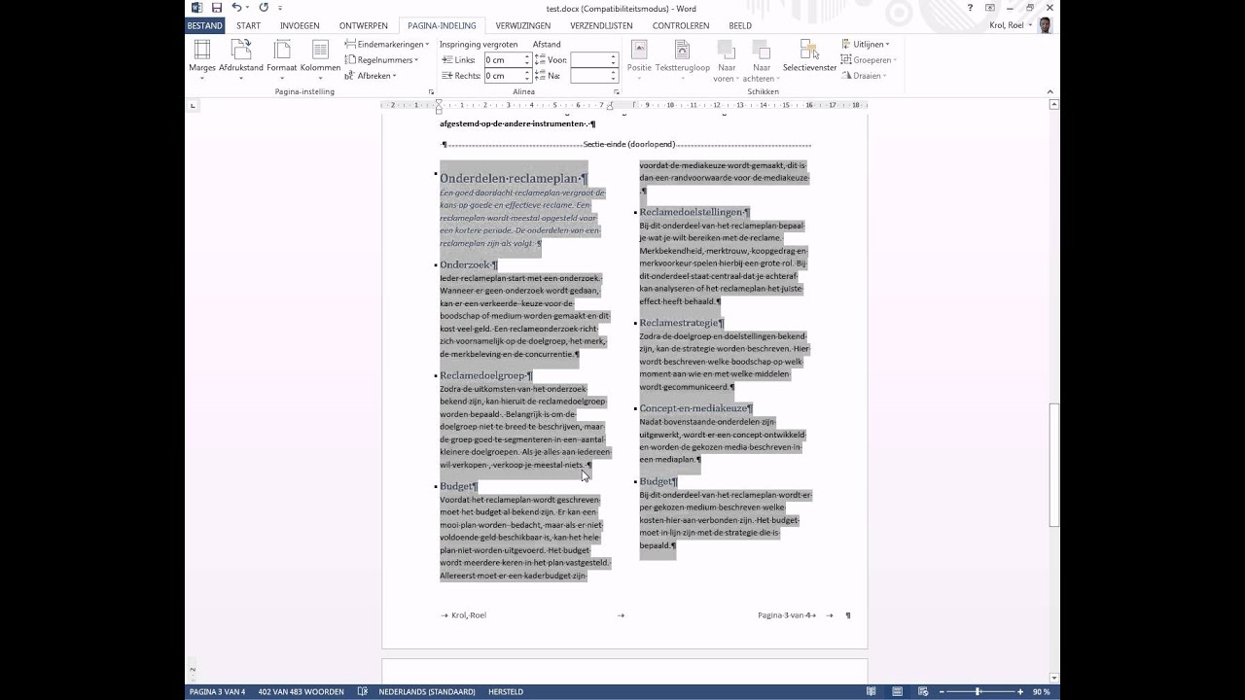Switch to the CONTROLEREN tab

coord(681,25)
